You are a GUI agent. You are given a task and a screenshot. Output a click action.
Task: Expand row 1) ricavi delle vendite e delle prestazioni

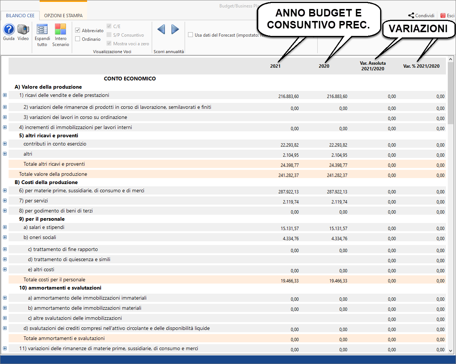click(5, 95)
